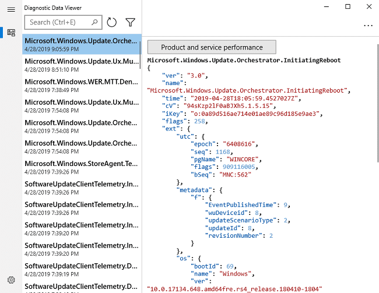Screen dimensions: 379x293
Task: Click the search magnifier icon
Action: (x=94, y=22)
